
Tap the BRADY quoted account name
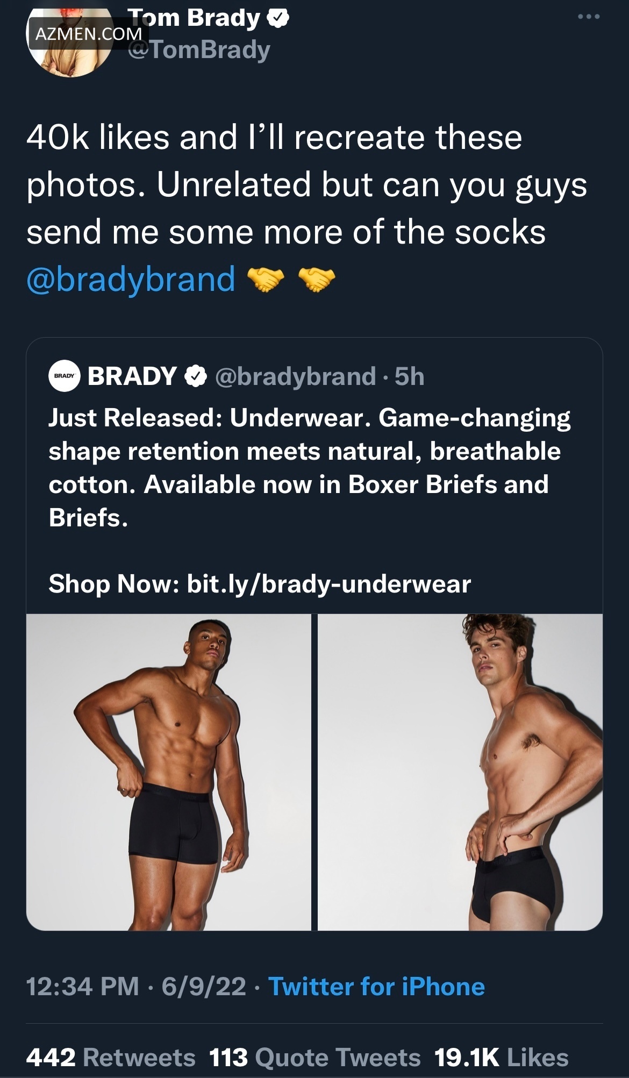(132, 376)
